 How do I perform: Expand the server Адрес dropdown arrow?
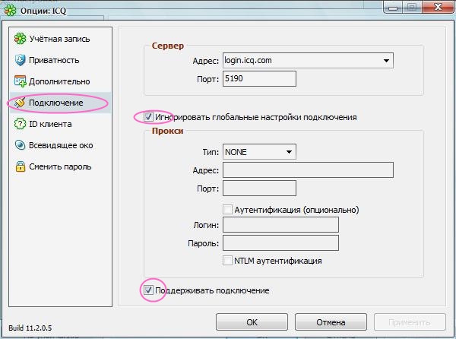pos(386,61)
